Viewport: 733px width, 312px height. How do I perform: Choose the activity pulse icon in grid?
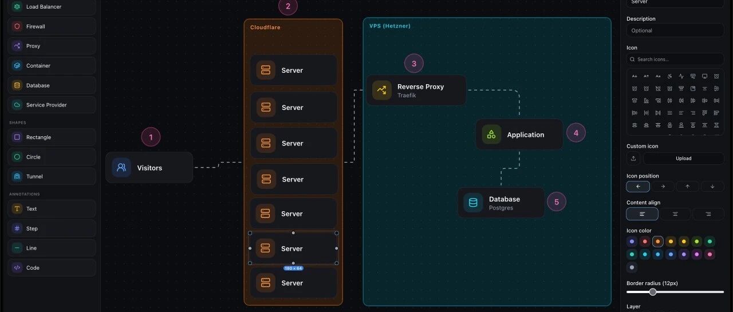[681, 76]
